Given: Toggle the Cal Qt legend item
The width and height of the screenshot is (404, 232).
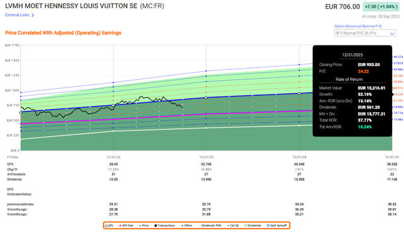Looking at the screenshot, I should [233, 226].
